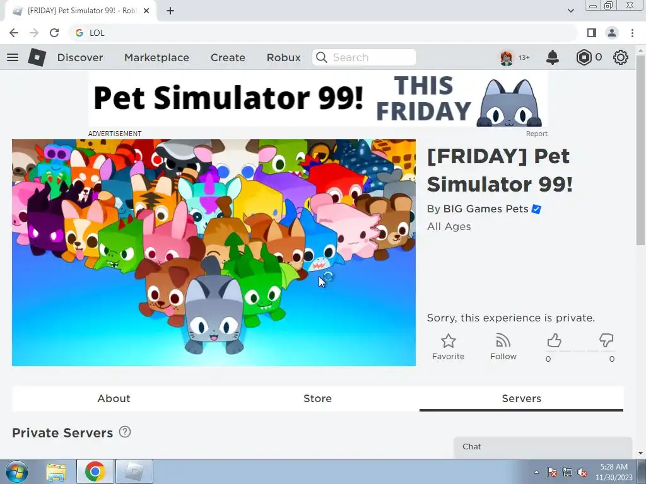Open the Marketplace page
The image size is (646, 484).
156,57
